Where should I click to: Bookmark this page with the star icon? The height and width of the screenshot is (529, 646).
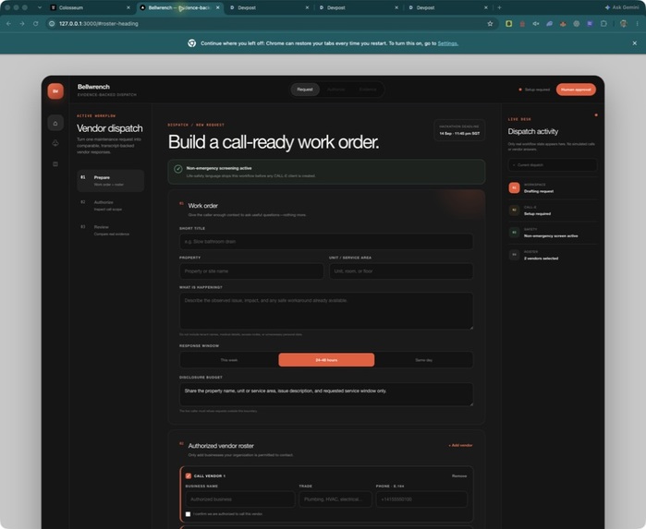coord(490,24)
